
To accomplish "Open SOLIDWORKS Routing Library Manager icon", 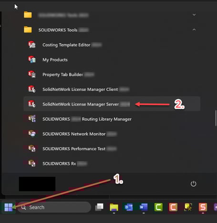I will point(31,119).
